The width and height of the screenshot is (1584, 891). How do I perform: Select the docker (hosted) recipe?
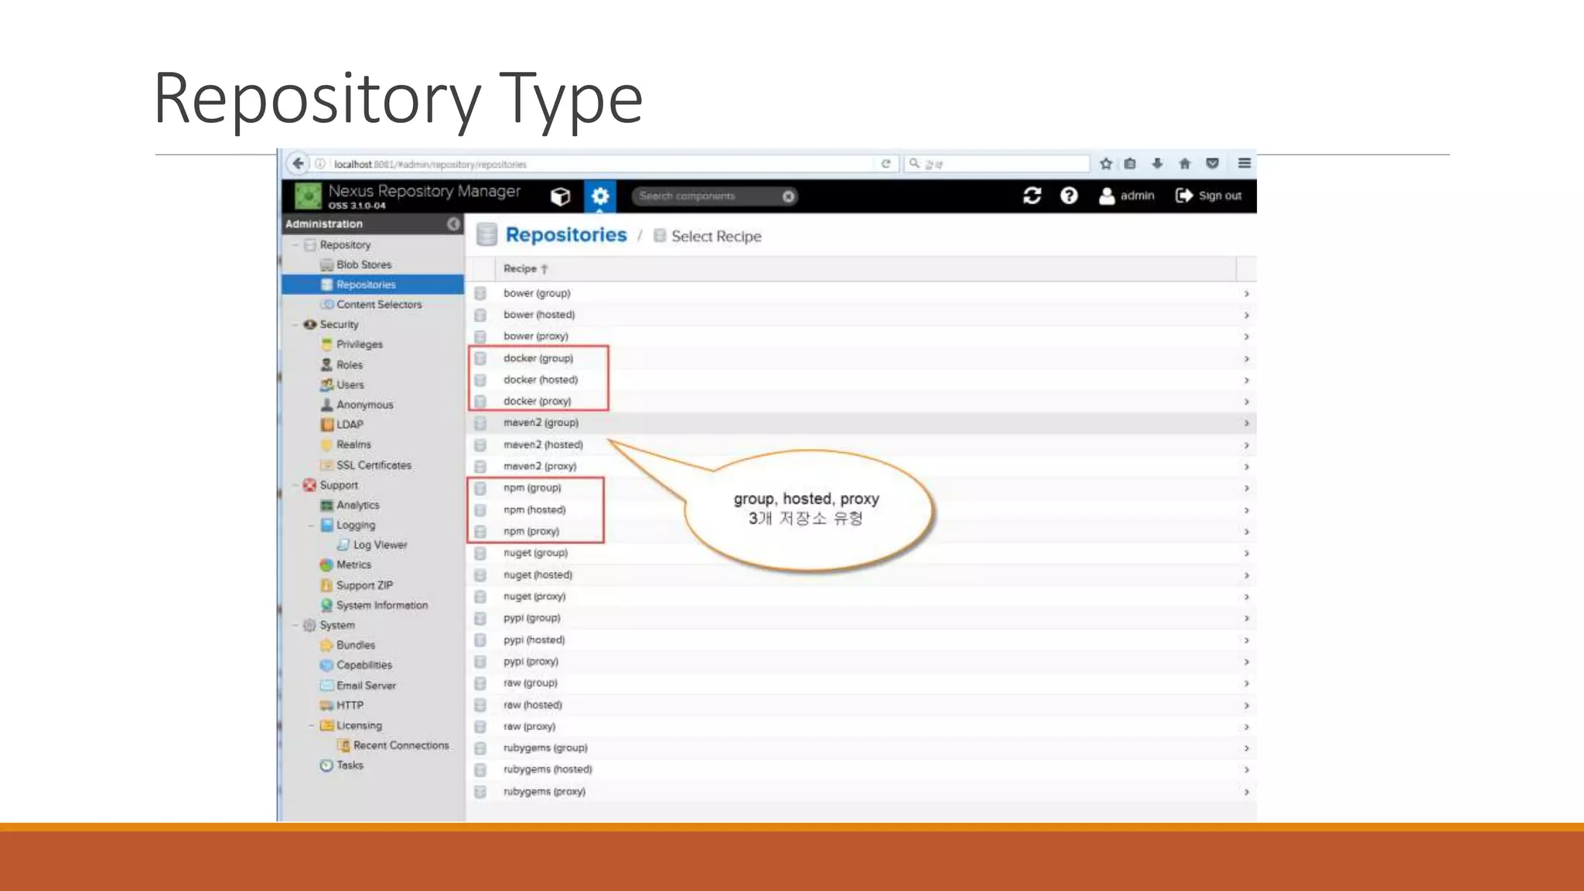pos(861,380)
